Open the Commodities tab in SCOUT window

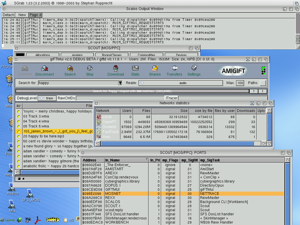tap(146, 55)
